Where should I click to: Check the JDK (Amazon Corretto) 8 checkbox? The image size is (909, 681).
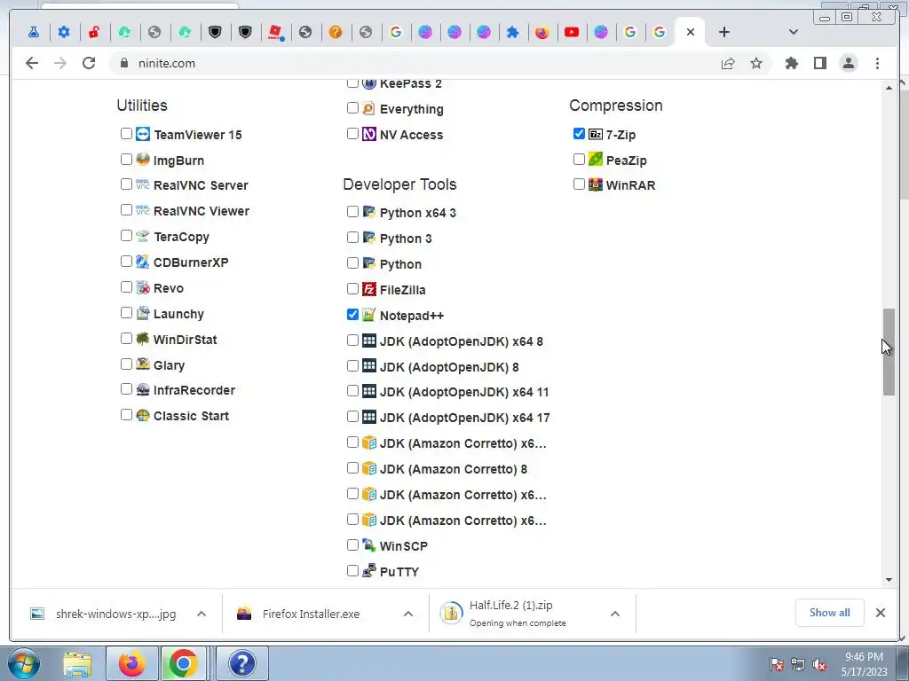tap(352, 468)
